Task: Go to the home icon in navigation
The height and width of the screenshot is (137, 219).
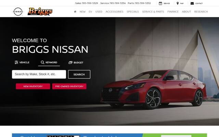Action: point(75,12)
